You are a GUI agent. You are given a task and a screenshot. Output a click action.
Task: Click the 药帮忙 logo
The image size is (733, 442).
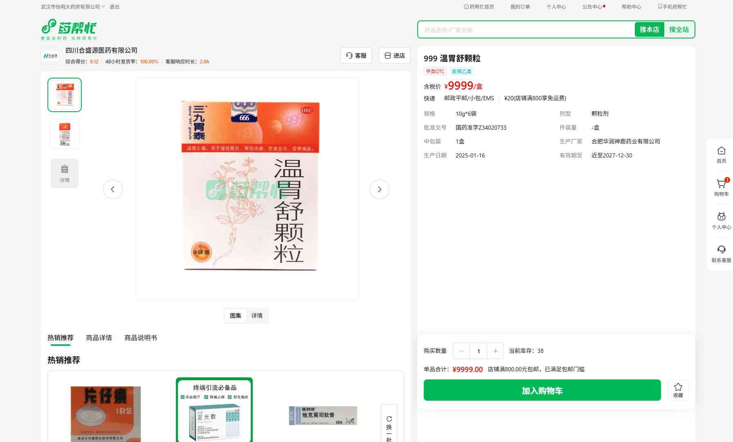tap(69, 29)
